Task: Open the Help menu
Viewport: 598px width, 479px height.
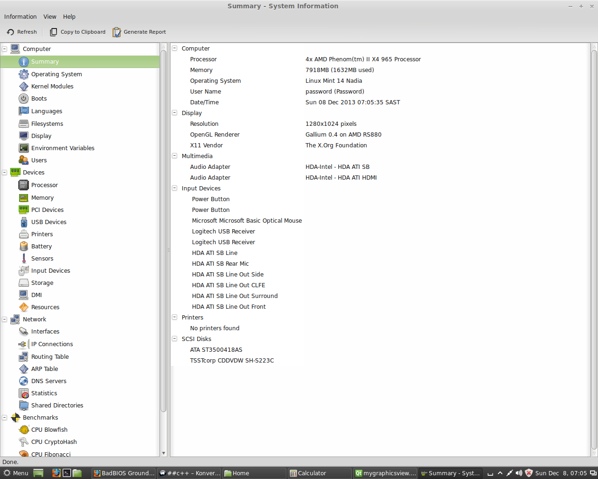Action: coord(69,16)
